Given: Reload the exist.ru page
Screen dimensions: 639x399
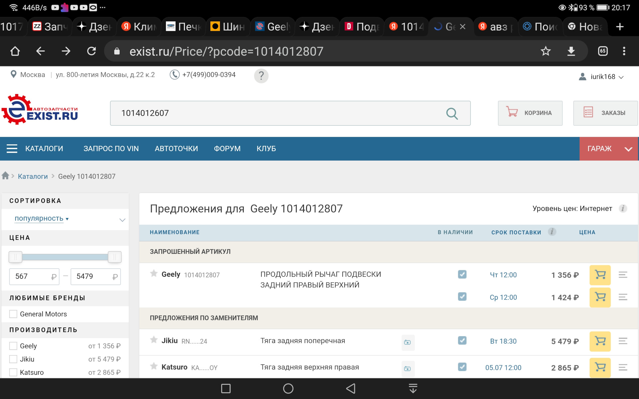Looking at the screenshot, I should (x=91, y=51).
